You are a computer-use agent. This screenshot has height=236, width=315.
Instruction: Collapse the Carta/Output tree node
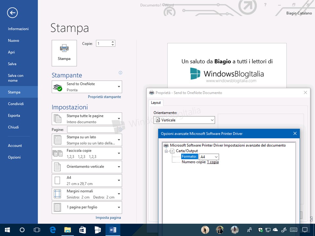tap(166, 151)
